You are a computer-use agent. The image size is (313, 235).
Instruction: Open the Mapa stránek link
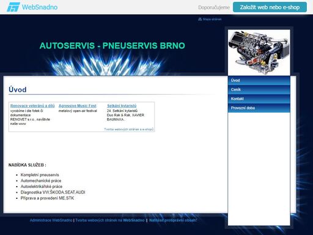click(212, 19)
